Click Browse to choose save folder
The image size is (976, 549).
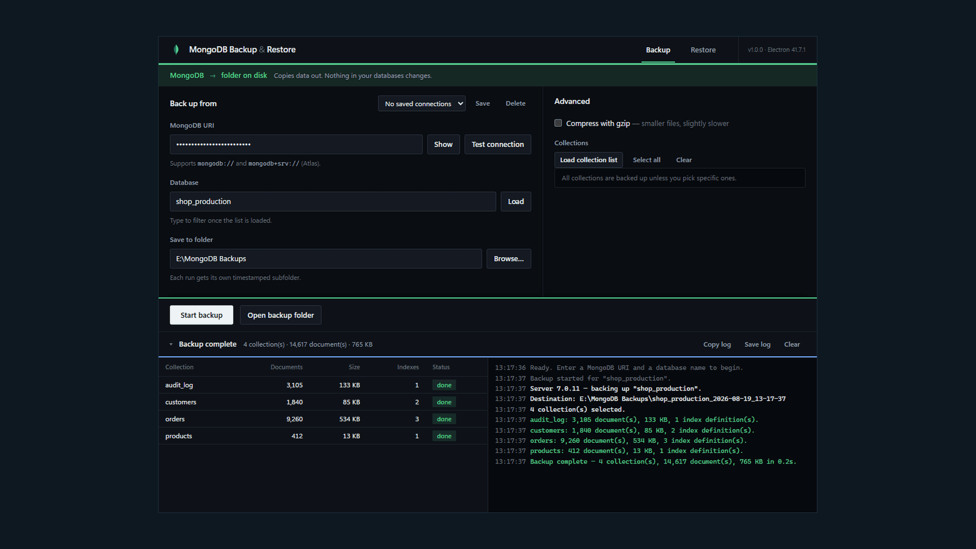508,259
